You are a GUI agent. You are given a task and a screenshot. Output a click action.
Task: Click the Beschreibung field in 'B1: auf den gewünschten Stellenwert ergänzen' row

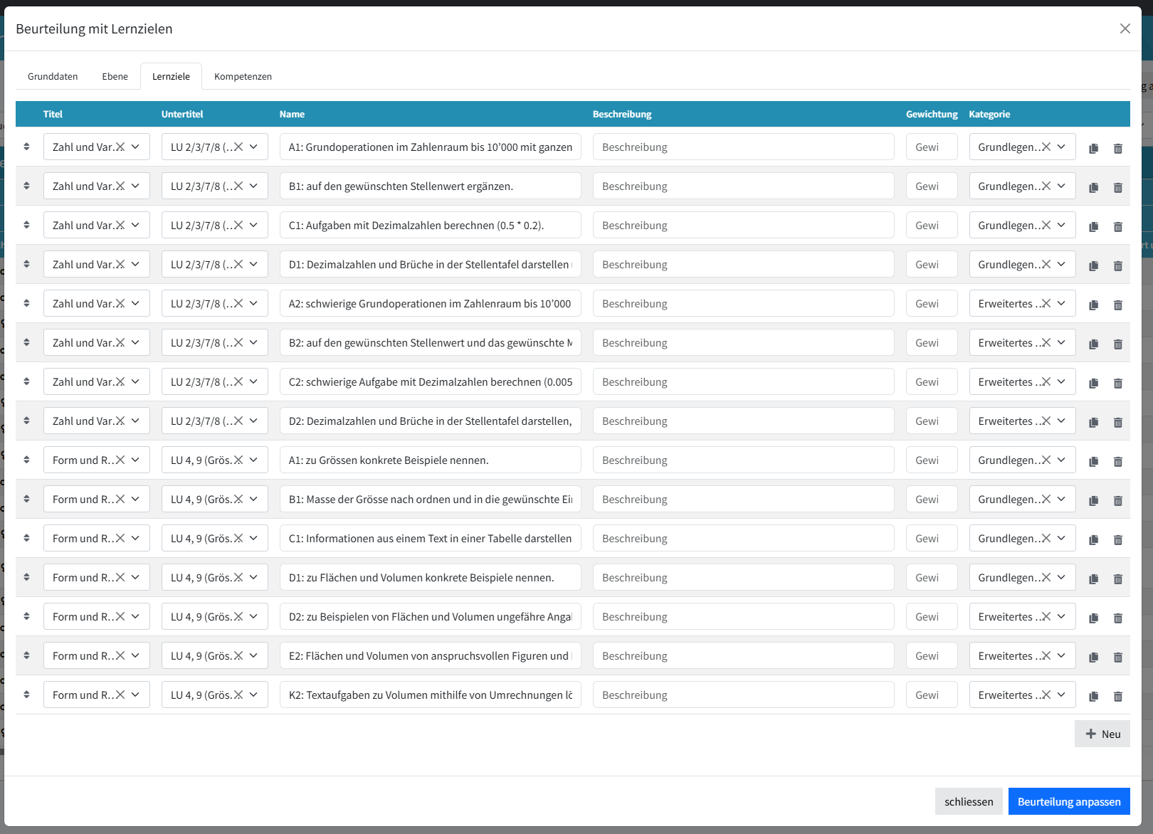(x=744, y=186)
